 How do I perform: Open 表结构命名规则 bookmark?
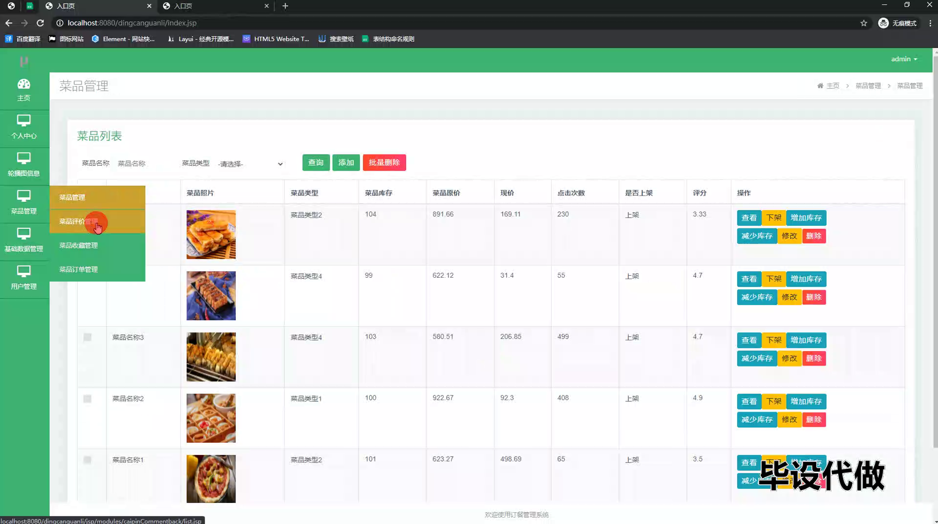pos(388,39)
